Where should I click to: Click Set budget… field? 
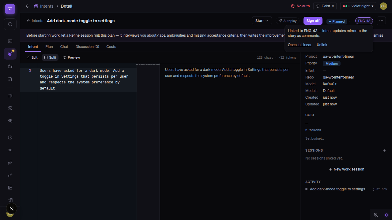pyautogui.click(x=315, y=138)
